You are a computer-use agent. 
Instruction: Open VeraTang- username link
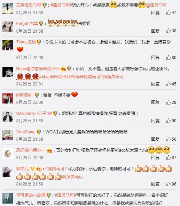pyautogui.click(x=26, y=132)
